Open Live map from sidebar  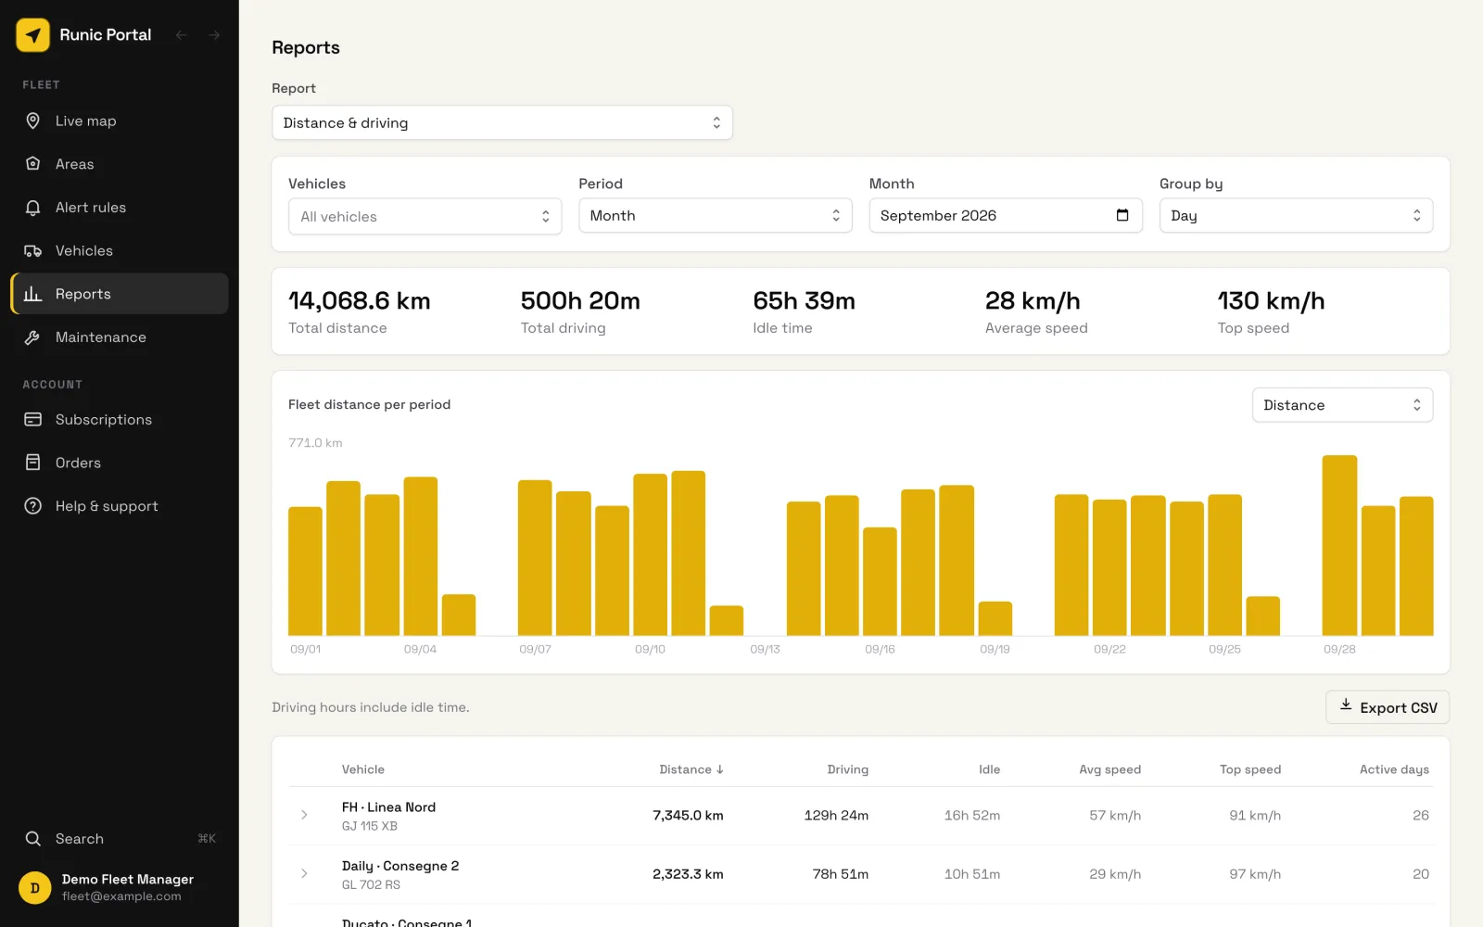coord(120,121)
